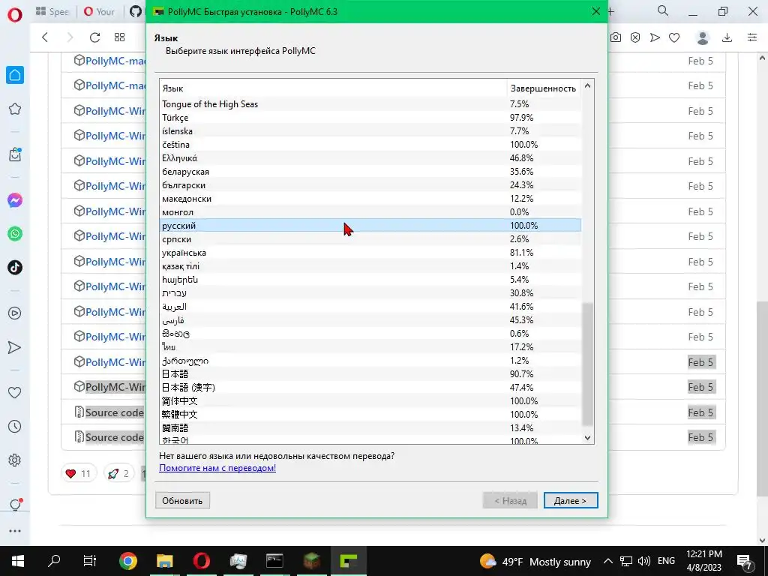Screen dimensions: 768x576
Task: Open pinboards heart in sidebar
Action: click(x=15, y=392)
